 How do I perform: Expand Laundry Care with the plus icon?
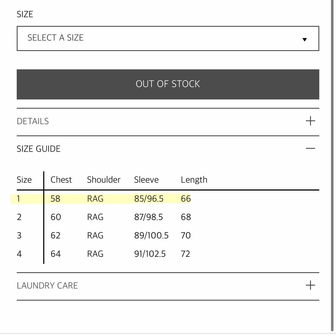click(x=310, y=285)
